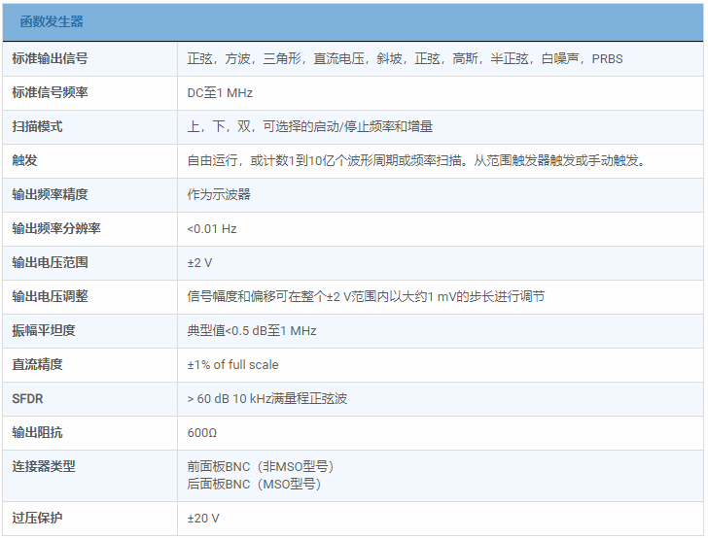
Task: Click the 输出电压调整 row label
Action: tap(50, 296)
